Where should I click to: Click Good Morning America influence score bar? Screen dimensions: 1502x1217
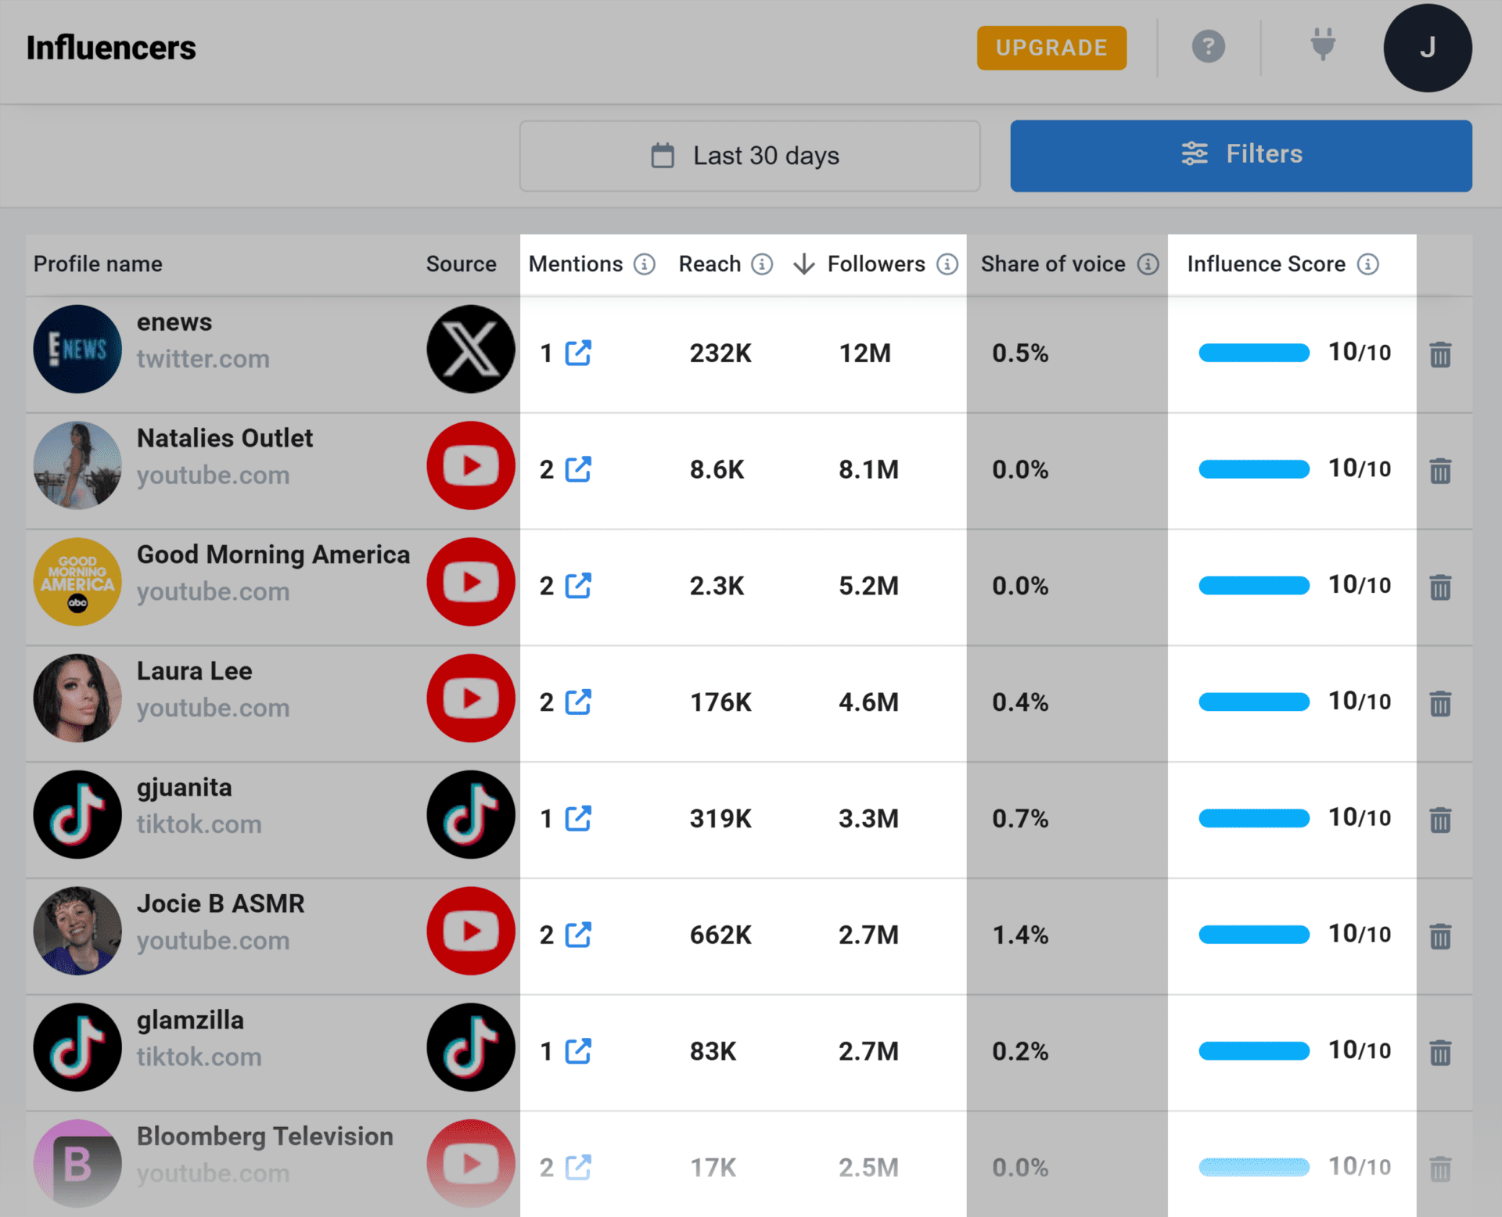tap(1253, 586)
